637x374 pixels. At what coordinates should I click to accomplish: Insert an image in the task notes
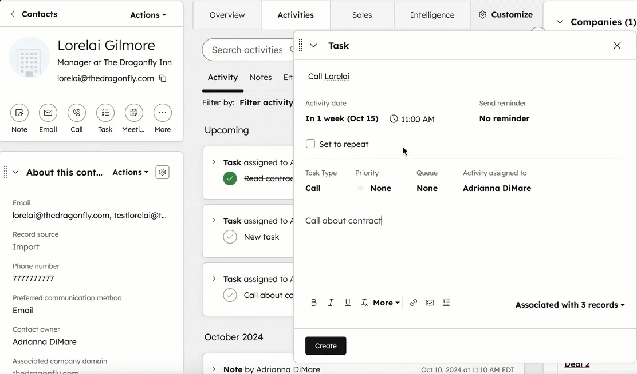coord(430,303)
